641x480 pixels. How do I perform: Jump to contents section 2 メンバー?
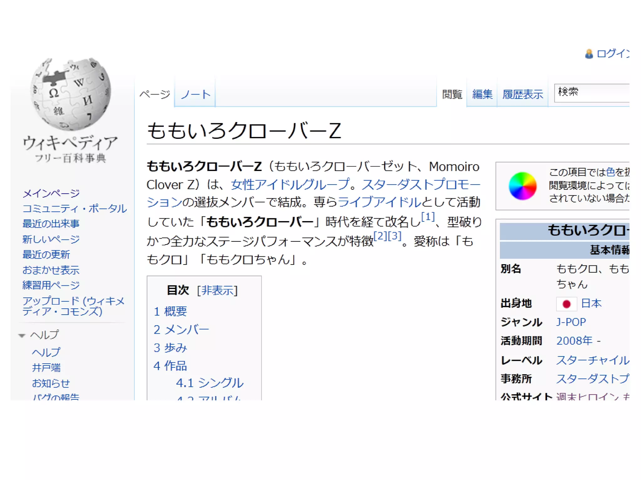click(181, 330)
